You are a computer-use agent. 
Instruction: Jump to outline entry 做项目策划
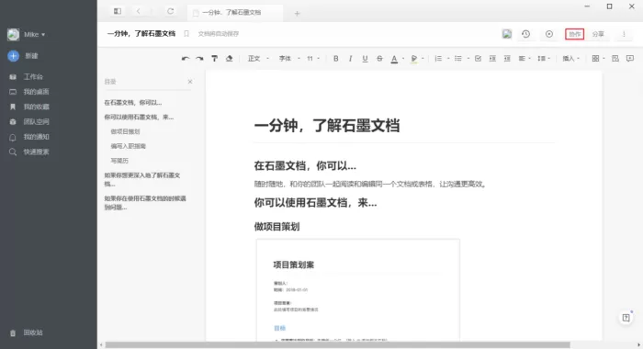pyautogui.click(x=125, y=131)
